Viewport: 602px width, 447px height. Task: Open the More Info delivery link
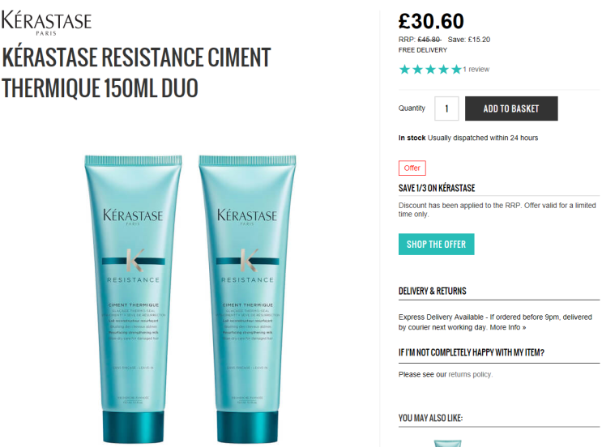point(507,327)
